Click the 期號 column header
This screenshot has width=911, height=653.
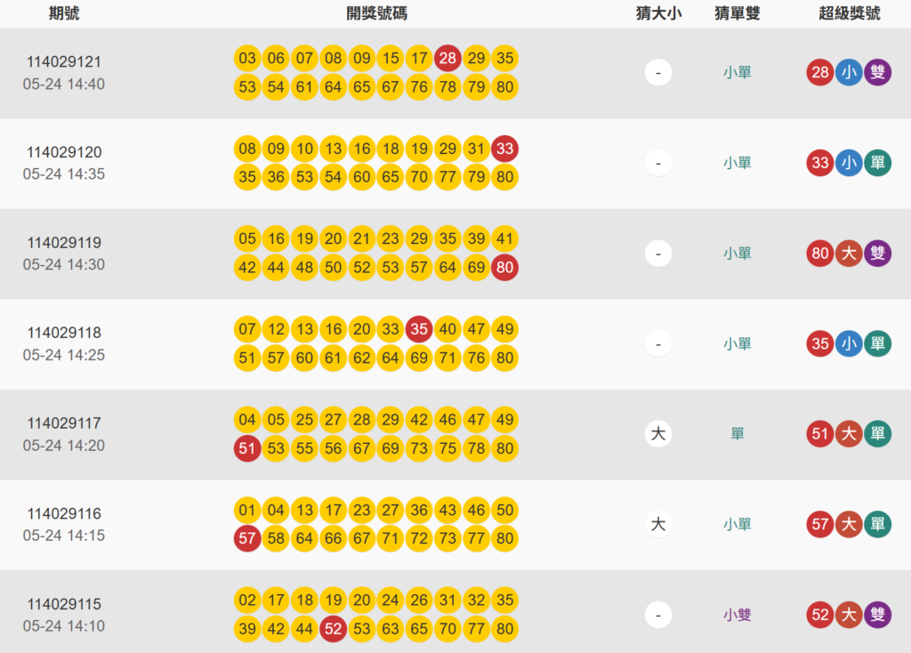tap(64, 13)
